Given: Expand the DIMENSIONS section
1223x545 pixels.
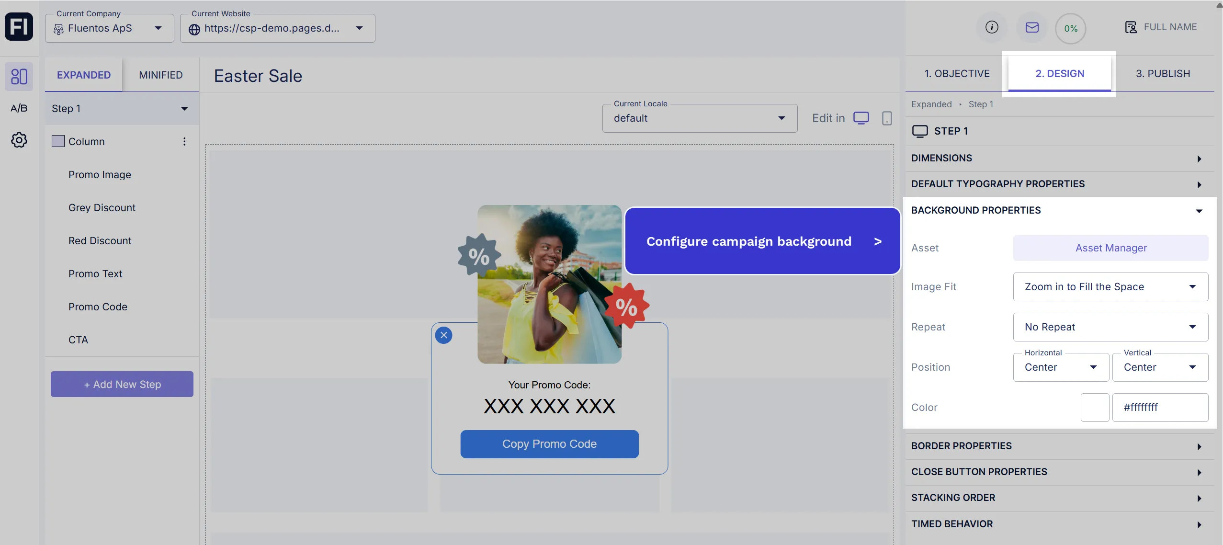Looking at the screenshot, I should click(1059, 159).
